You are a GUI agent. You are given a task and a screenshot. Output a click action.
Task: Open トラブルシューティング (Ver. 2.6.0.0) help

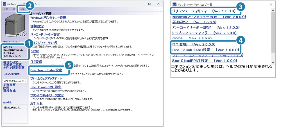(204, 33)
